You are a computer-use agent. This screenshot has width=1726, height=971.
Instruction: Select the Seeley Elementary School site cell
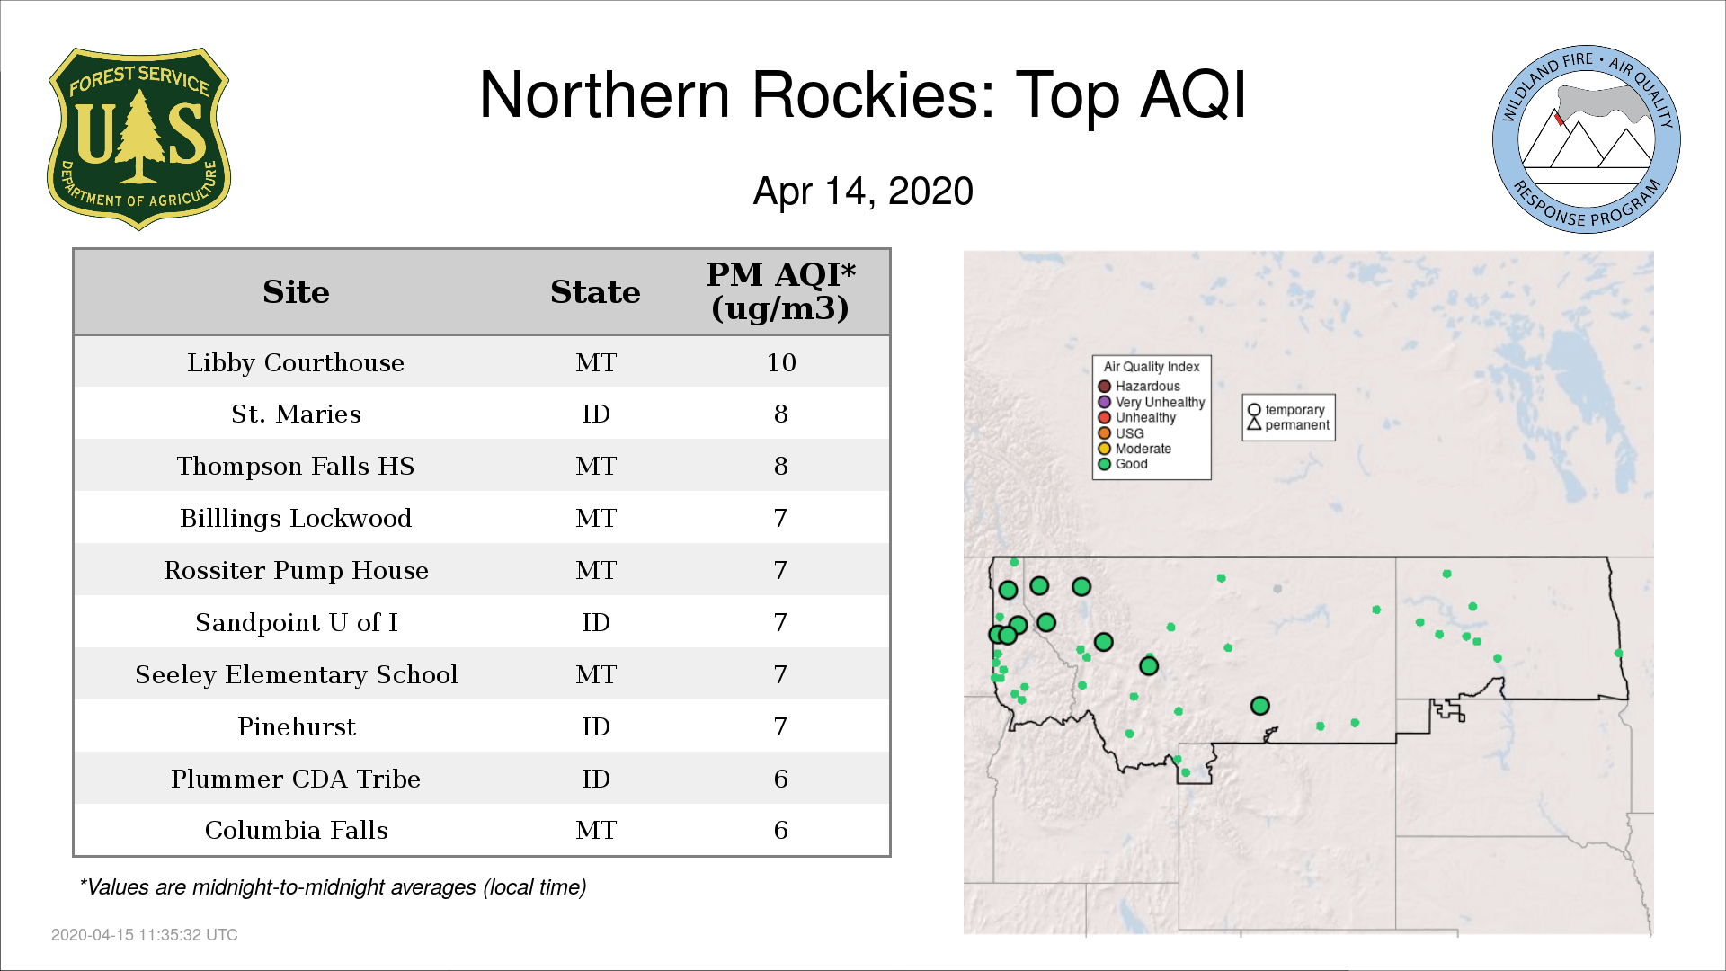click(x=296, y=674)
